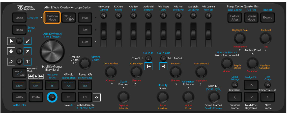Click the P8 Add Camera button

[208, 16]
